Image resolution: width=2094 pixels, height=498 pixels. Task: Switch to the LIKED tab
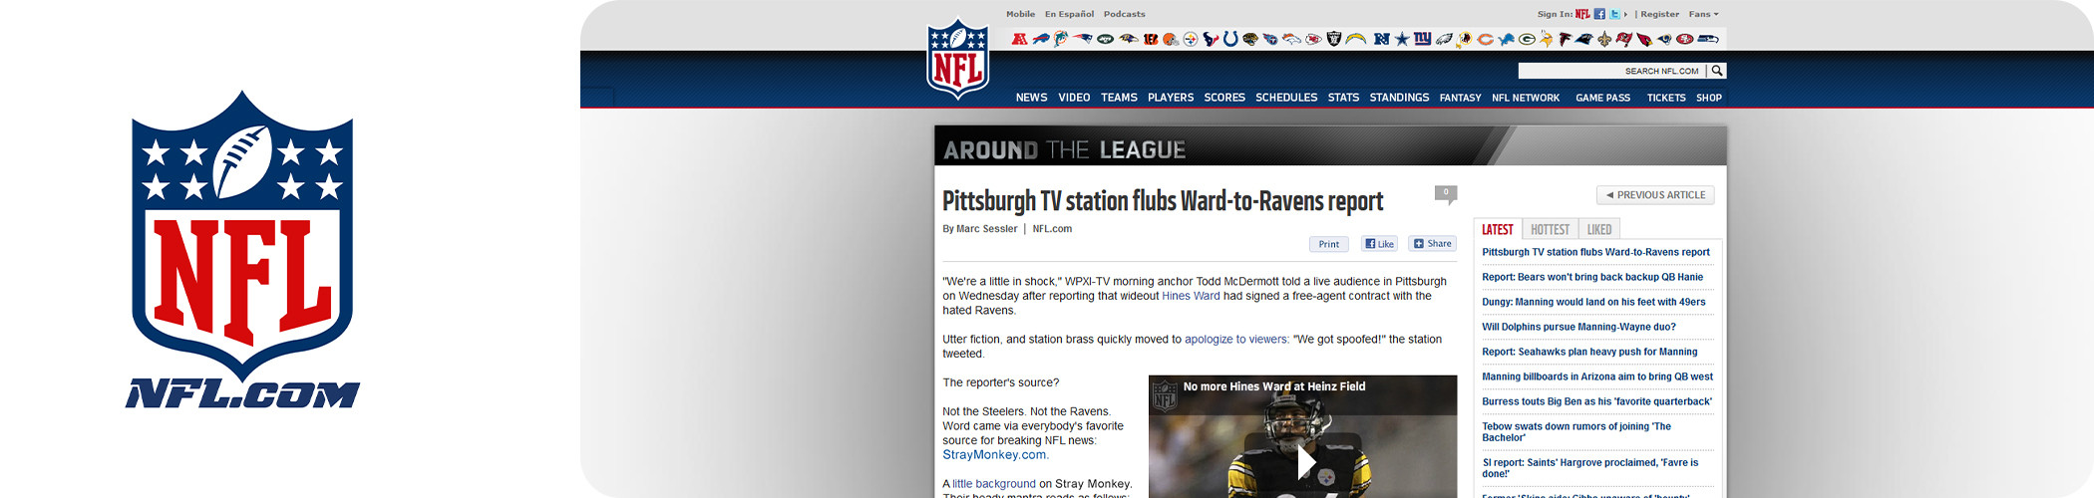[1599, 229]
